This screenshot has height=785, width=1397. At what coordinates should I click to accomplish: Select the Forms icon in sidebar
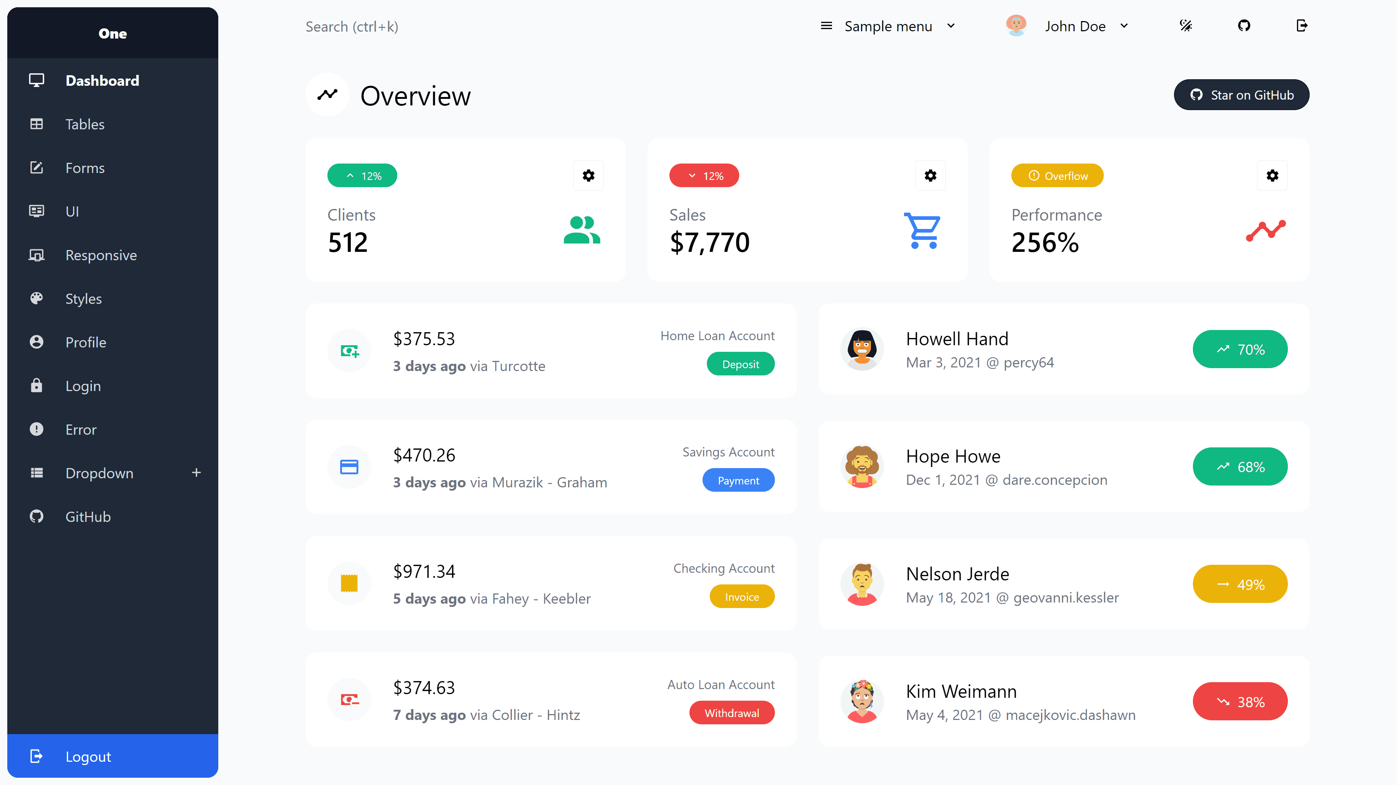(x=36, y=168)
